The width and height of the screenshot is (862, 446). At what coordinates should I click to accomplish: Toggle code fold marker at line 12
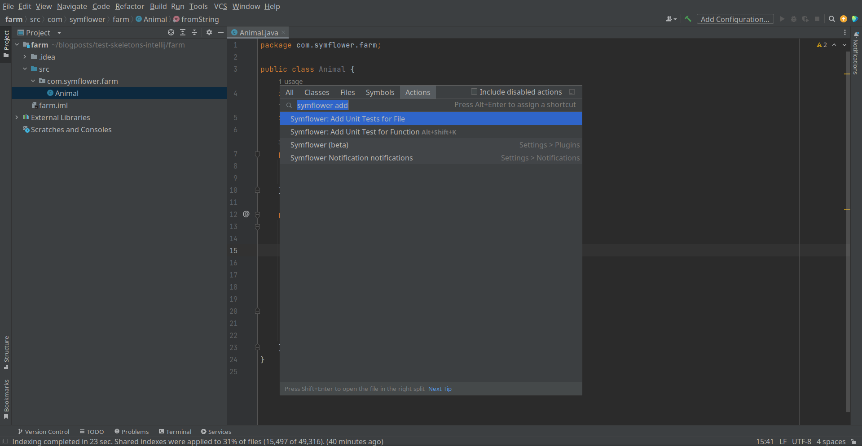tap(257, 214)
